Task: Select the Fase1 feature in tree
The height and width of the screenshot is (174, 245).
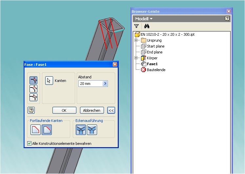Action: coord(152,64)
